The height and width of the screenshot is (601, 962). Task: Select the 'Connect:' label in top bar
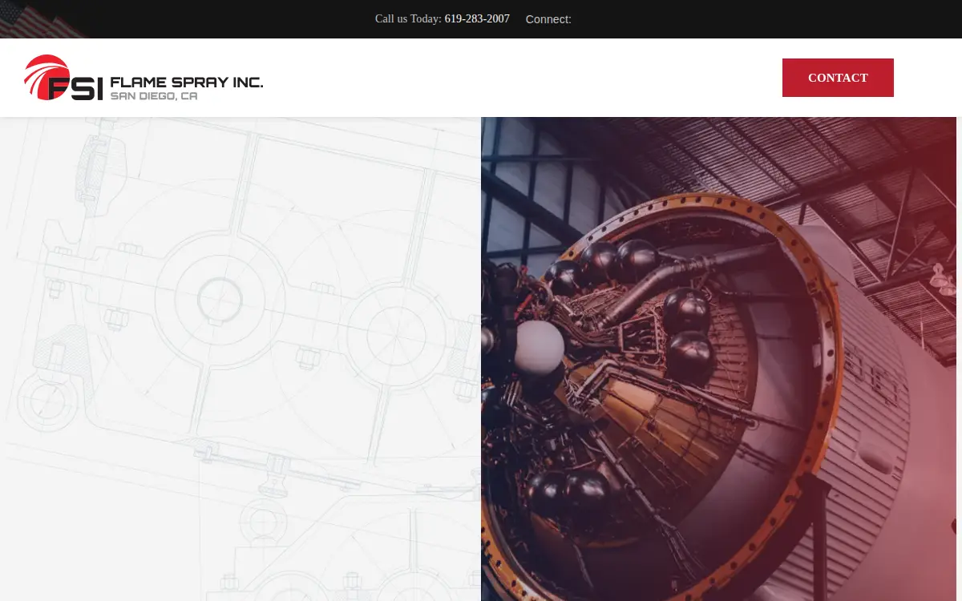548,19
